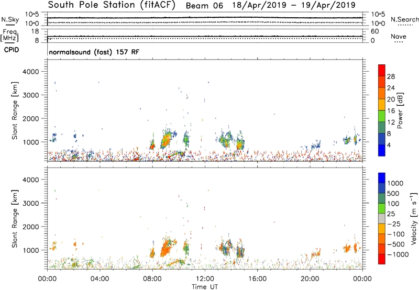Click the South Pole Station (fitACF) title
The image size is (419, 290).
[112, 5]
